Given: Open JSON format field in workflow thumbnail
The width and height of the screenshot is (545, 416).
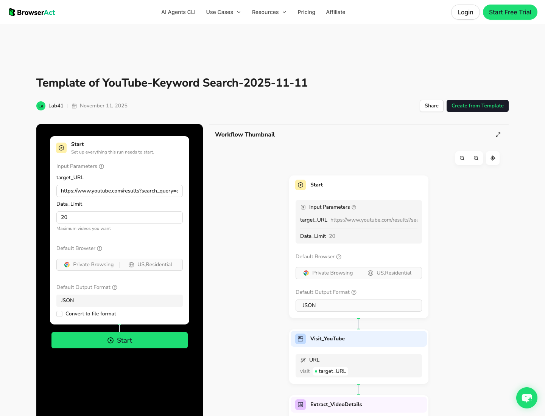Looking at the screenshot, I should point(359,306).
